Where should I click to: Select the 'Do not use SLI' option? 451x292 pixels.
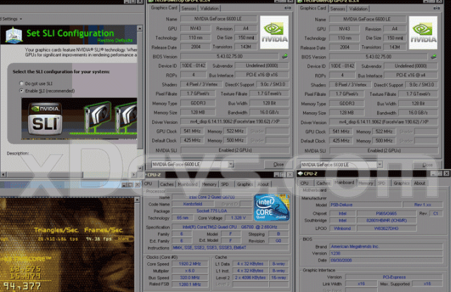[x=21, y=83]
